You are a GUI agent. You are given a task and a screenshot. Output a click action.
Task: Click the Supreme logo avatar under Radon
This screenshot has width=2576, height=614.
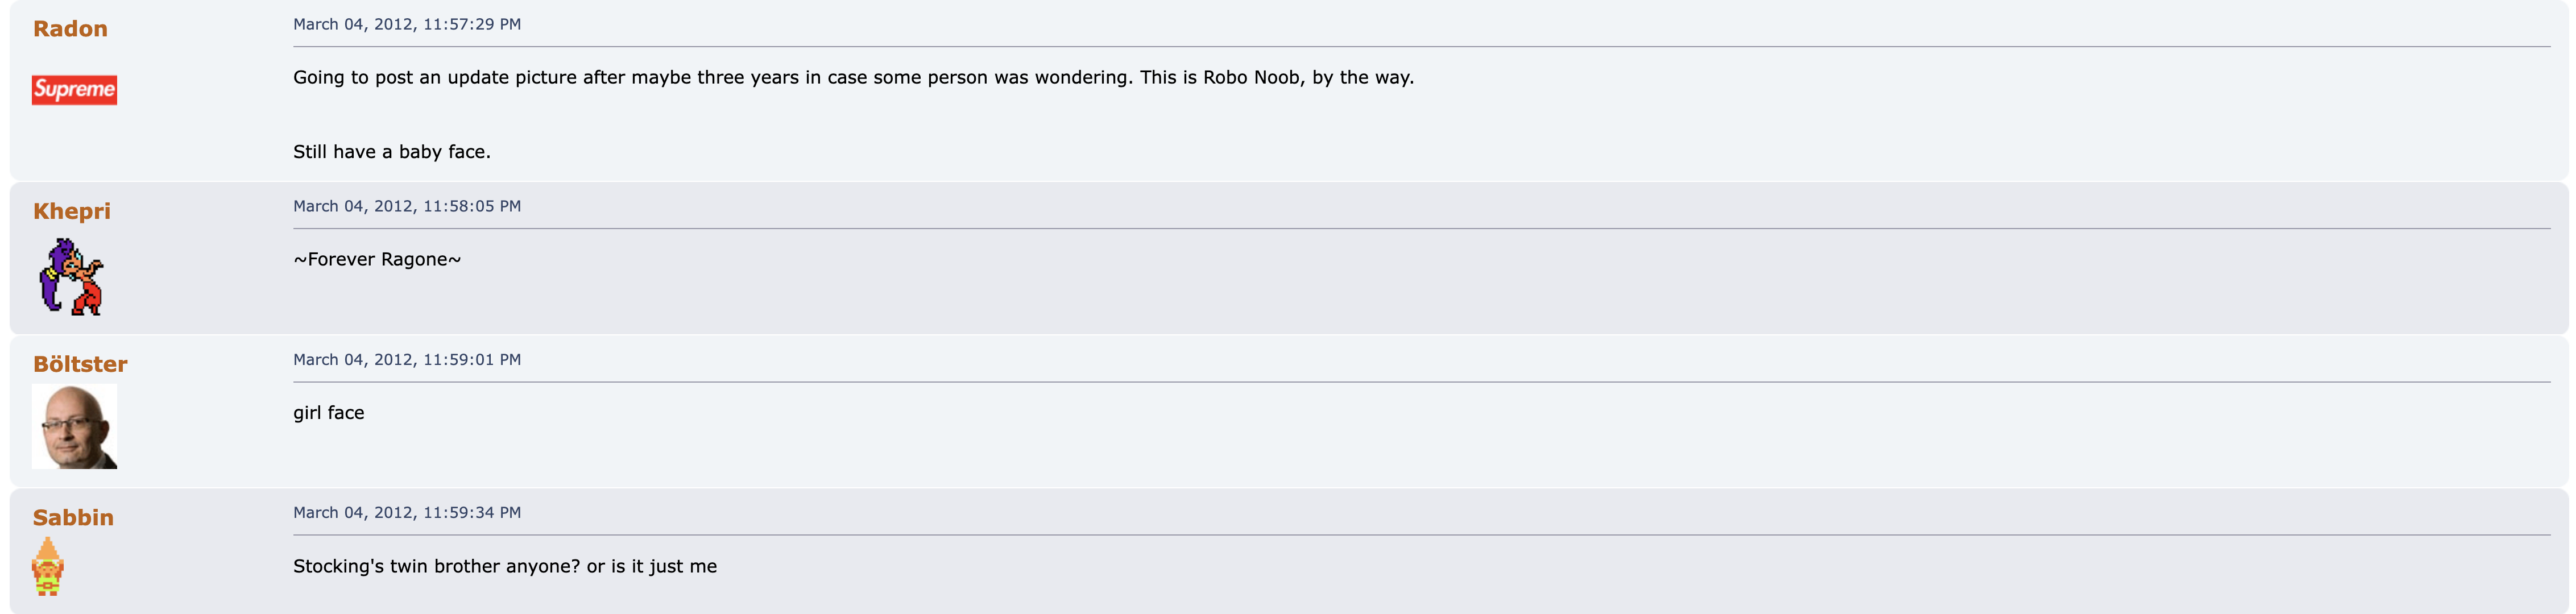[x=74, y=90]
